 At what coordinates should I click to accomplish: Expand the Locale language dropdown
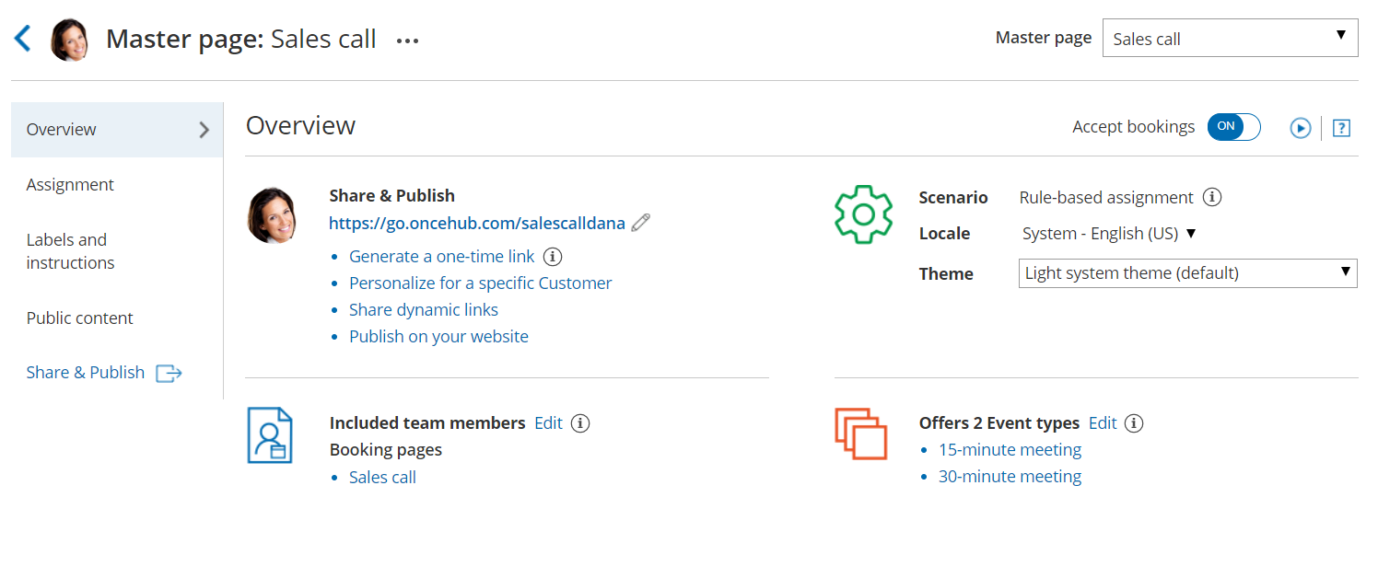(x=1109, y=234)
